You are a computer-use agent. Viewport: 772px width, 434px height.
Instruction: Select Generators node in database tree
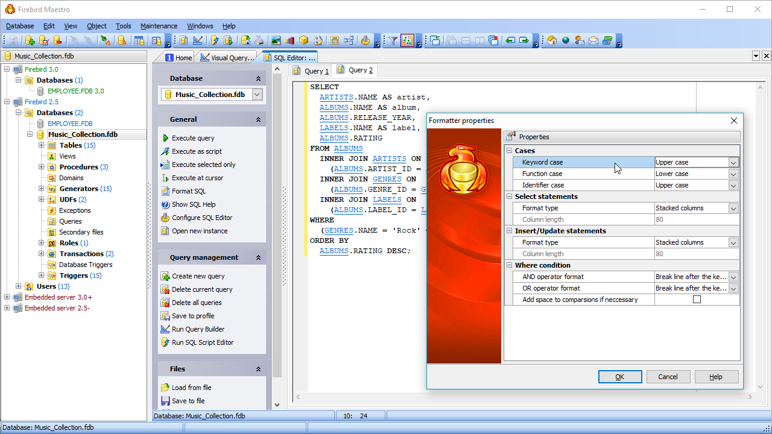78,189
